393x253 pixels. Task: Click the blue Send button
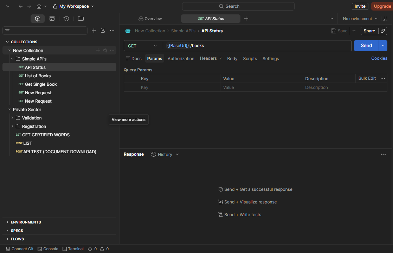point(366,46)
